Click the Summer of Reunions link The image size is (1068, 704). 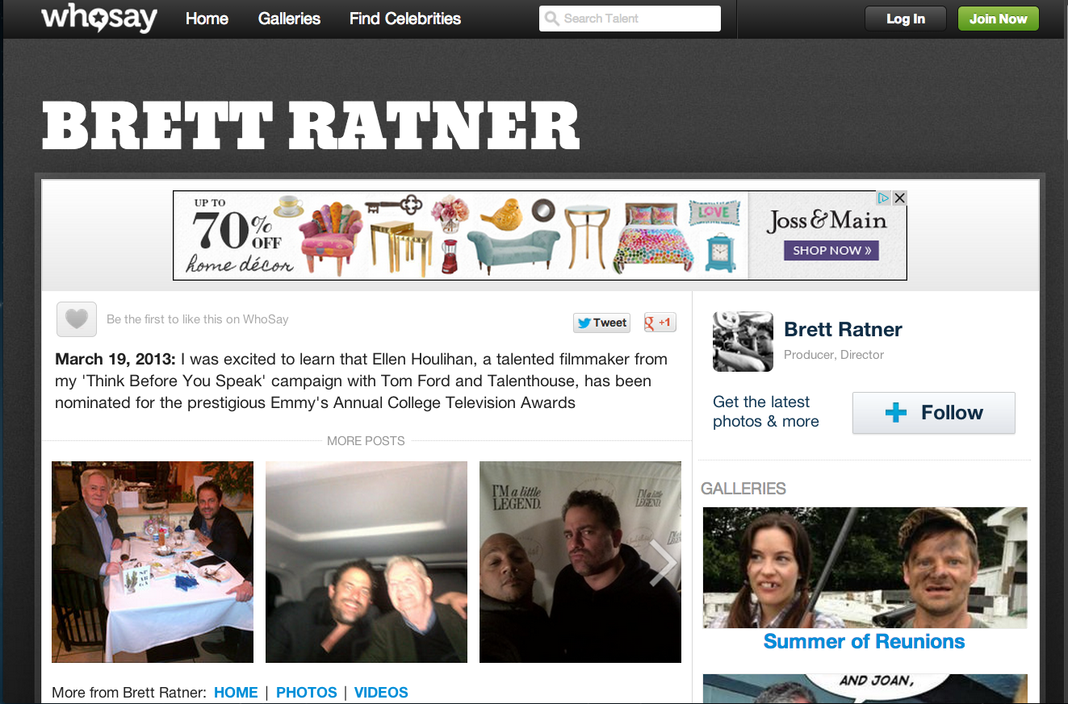(x=865, y=642)
